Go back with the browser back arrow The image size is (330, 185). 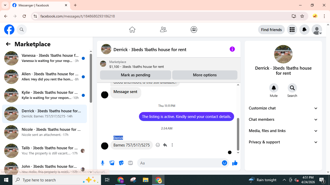[x=6, y=16]
